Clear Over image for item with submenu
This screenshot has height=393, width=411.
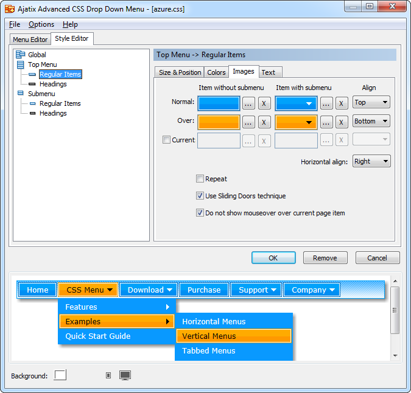(342, 122)
